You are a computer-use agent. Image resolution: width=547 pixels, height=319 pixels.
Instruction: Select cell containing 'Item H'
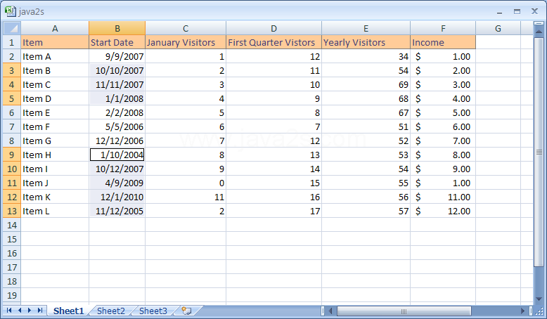pos(55,155)
